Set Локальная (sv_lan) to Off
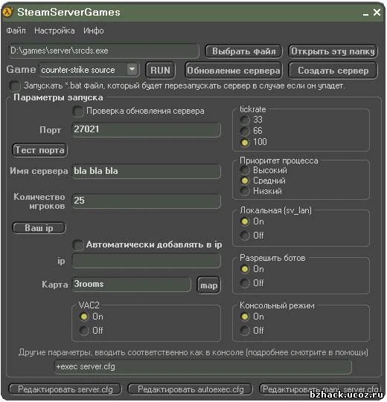This screenshot has height=402, width=387. 245,236
